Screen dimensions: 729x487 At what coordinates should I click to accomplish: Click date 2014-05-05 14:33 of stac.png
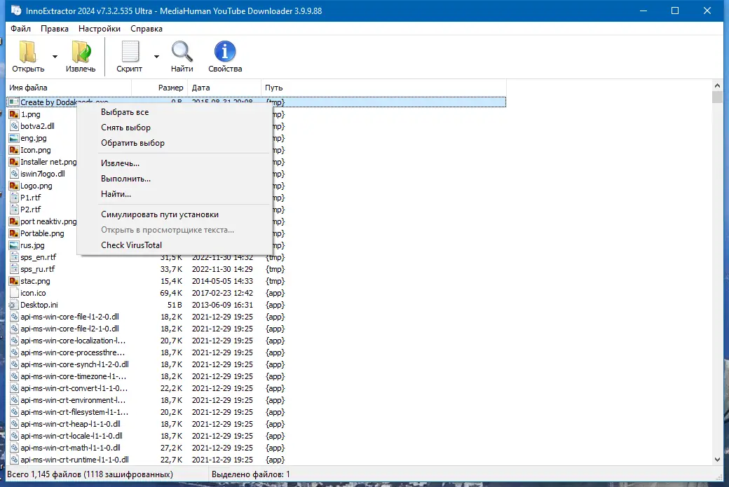(x=222, y=281)
